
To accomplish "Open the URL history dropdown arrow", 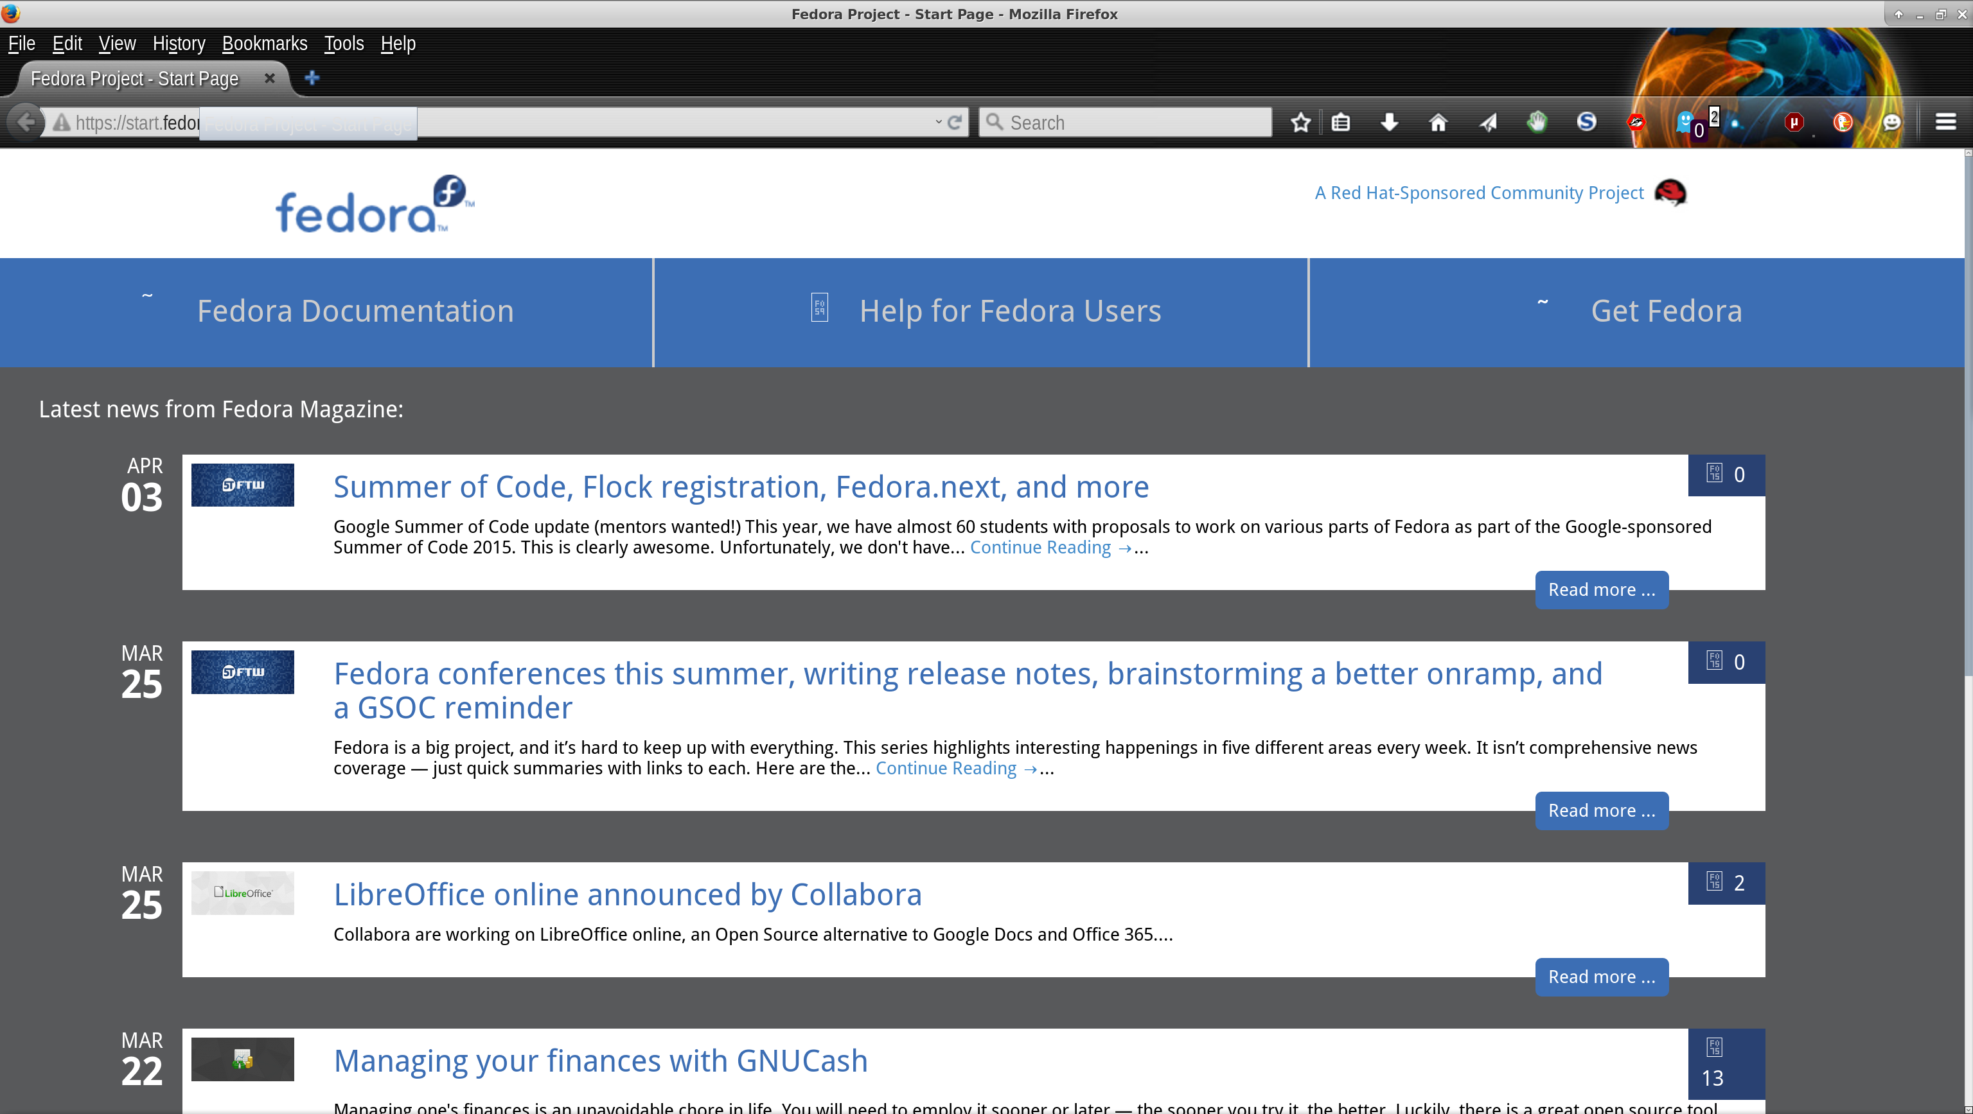I will click(938, 123).
